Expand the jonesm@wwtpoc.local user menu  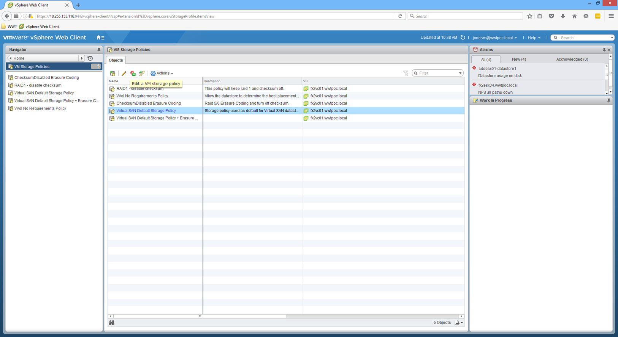click(494, 38)
